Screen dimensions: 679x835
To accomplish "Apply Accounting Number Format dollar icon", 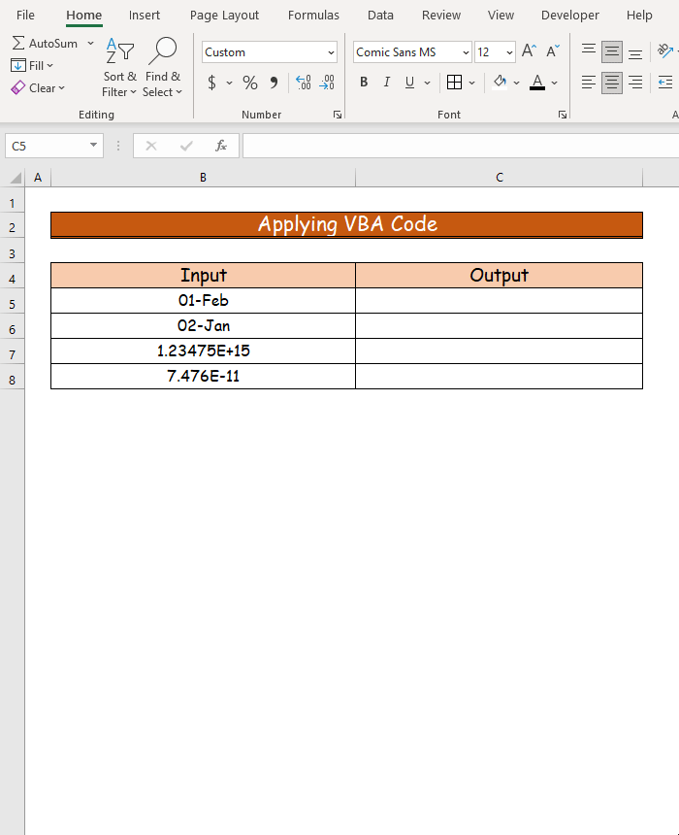I will [211, 83].
